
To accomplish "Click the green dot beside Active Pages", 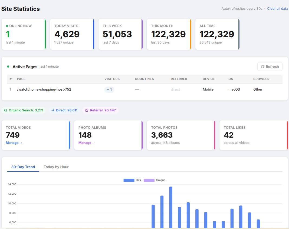I will pos(8,67).
